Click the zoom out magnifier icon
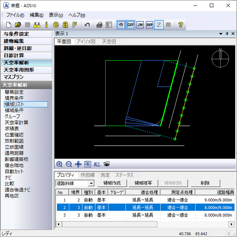 (69, 164)
